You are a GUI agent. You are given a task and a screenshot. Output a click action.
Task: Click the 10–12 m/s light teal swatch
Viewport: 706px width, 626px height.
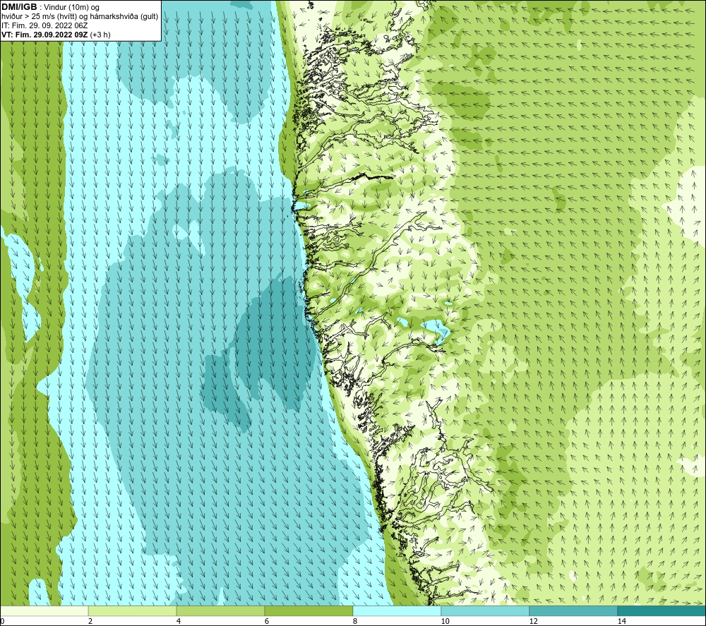(486, 611)
